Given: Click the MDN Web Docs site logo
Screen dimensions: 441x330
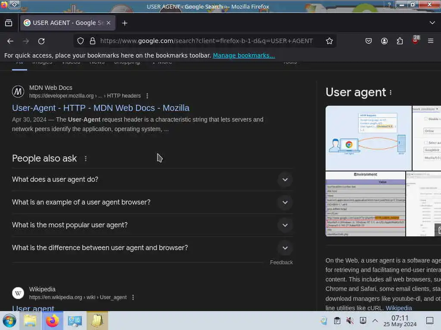Looking at the screenshot, I should click(x=18, y=92).
